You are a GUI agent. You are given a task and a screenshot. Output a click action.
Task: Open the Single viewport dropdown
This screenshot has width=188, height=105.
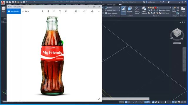coord(112,13)
